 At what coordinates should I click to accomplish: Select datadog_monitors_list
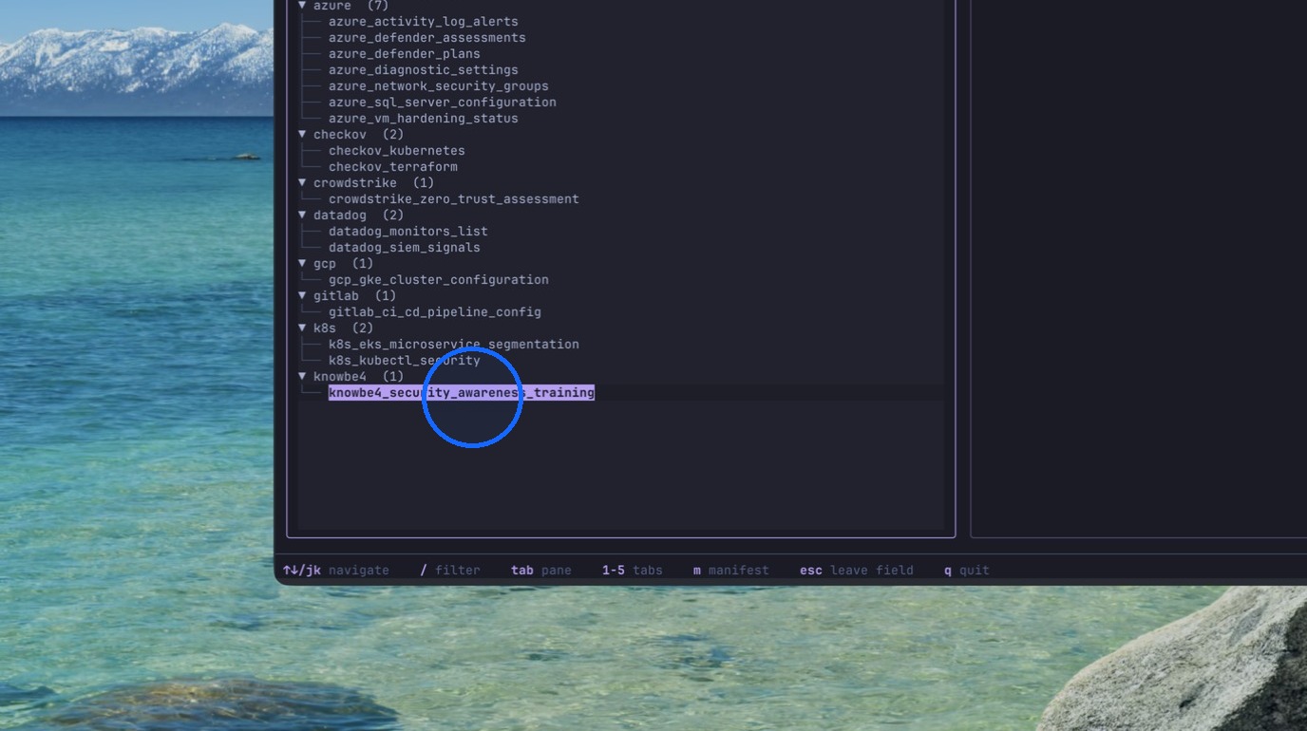point(408,232)
